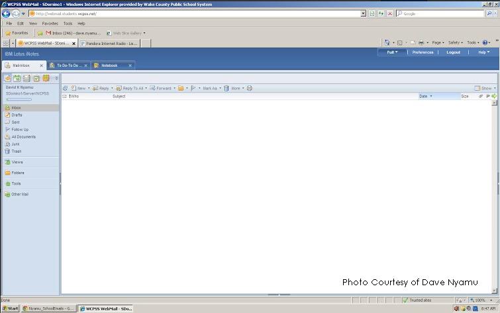Open the Reply dropdown arrow
The image size is (500, 313).
(x=112, y=88)
